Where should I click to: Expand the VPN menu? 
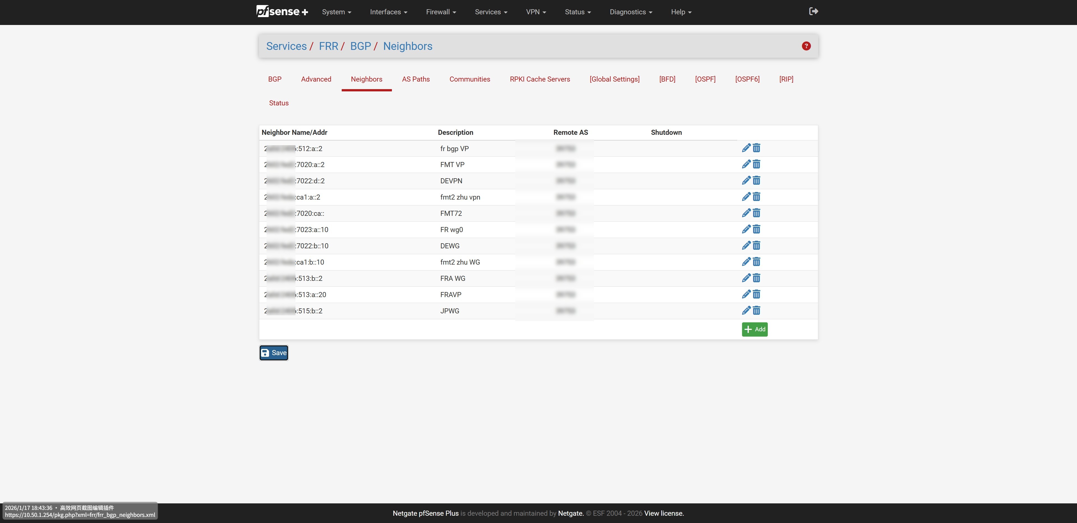point(536,12)
